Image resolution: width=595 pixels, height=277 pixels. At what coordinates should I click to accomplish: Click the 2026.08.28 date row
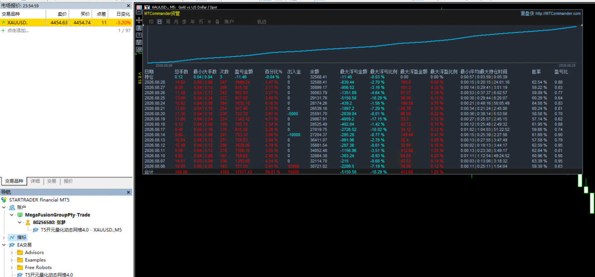coord(155,82)
